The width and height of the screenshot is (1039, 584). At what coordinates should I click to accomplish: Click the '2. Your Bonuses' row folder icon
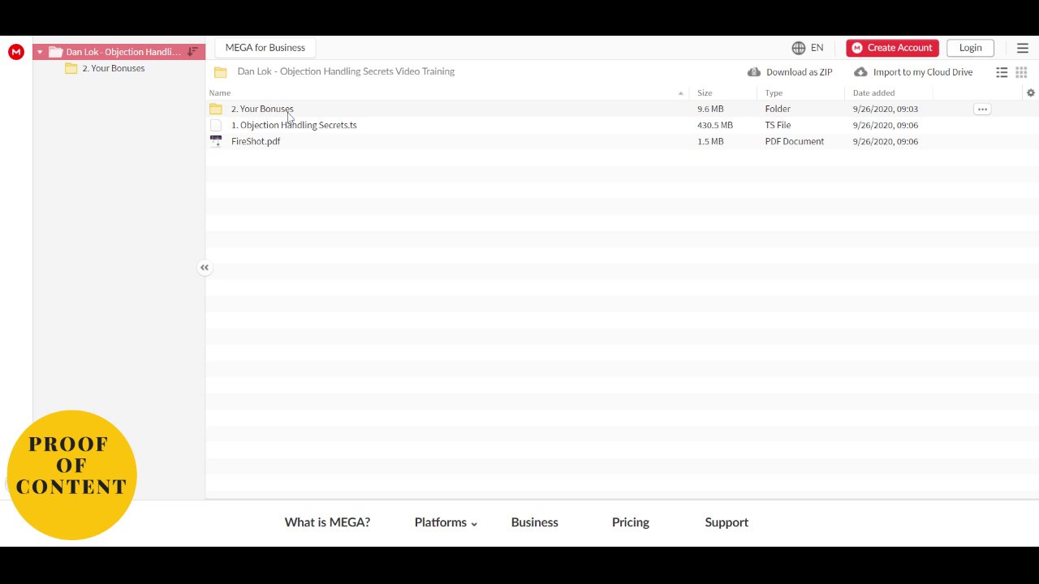pyautogui.click(x=215, y=109)
